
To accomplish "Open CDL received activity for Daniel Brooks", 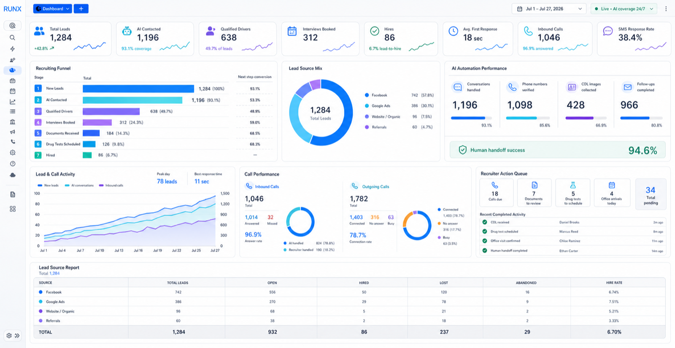I will (572, 222).
